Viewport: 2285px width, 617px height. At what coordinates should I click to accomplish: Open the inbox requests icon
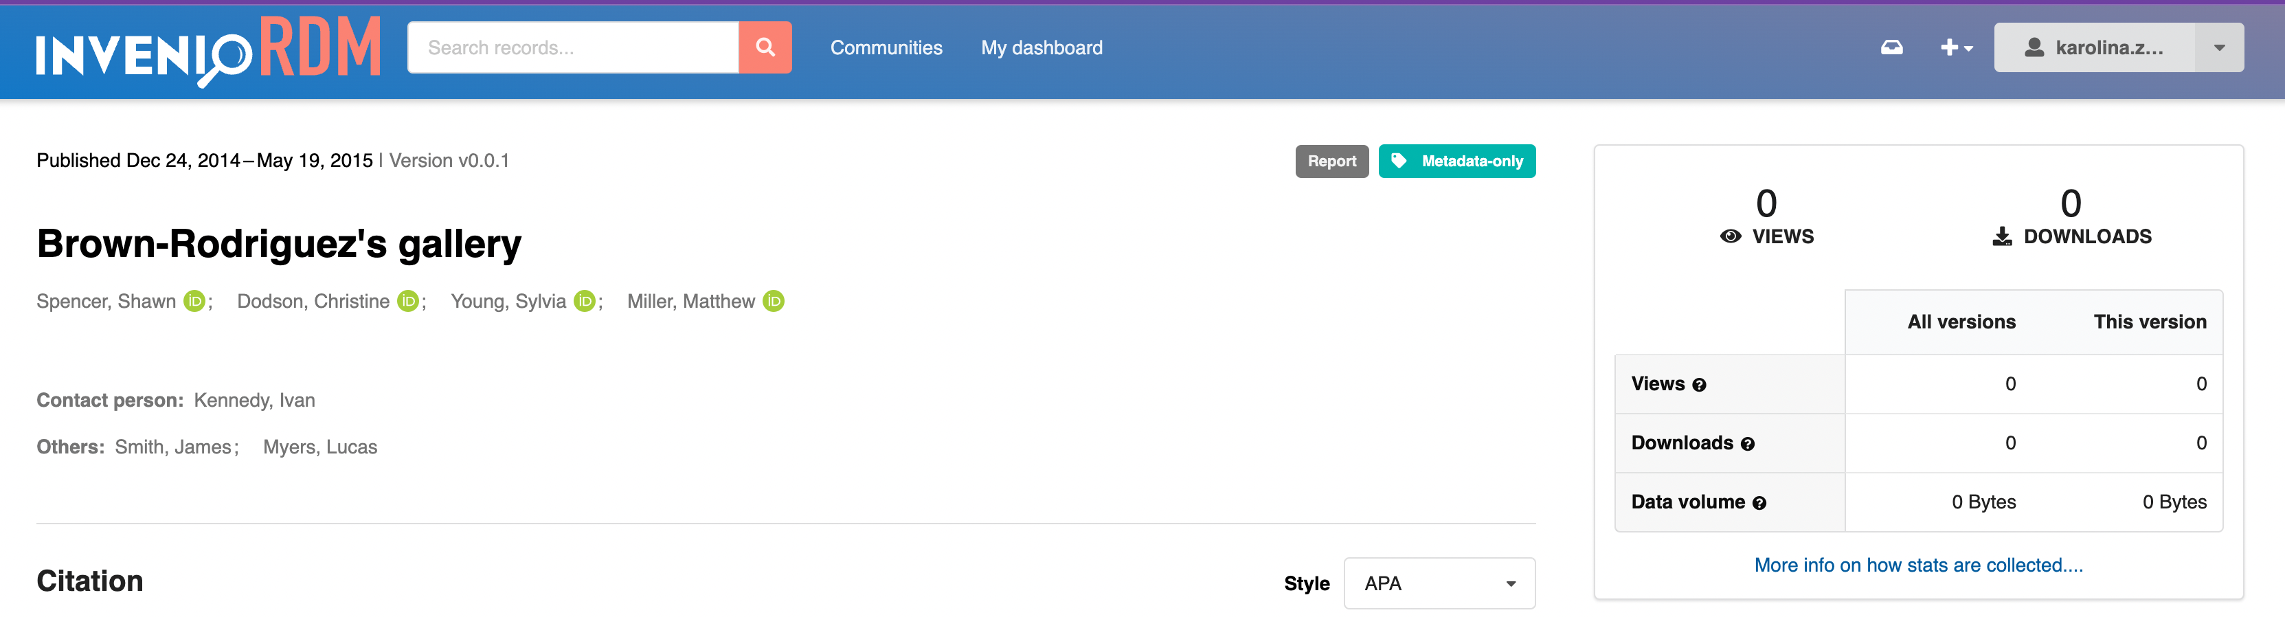pyautogui.click(x=1891, y=48)
